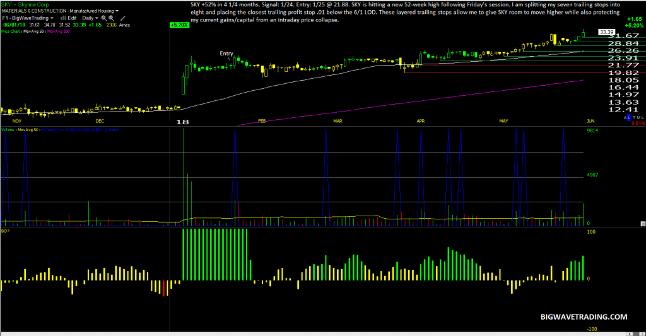
Task: Click the 34.78 high price value
Action: click(49, 25)
